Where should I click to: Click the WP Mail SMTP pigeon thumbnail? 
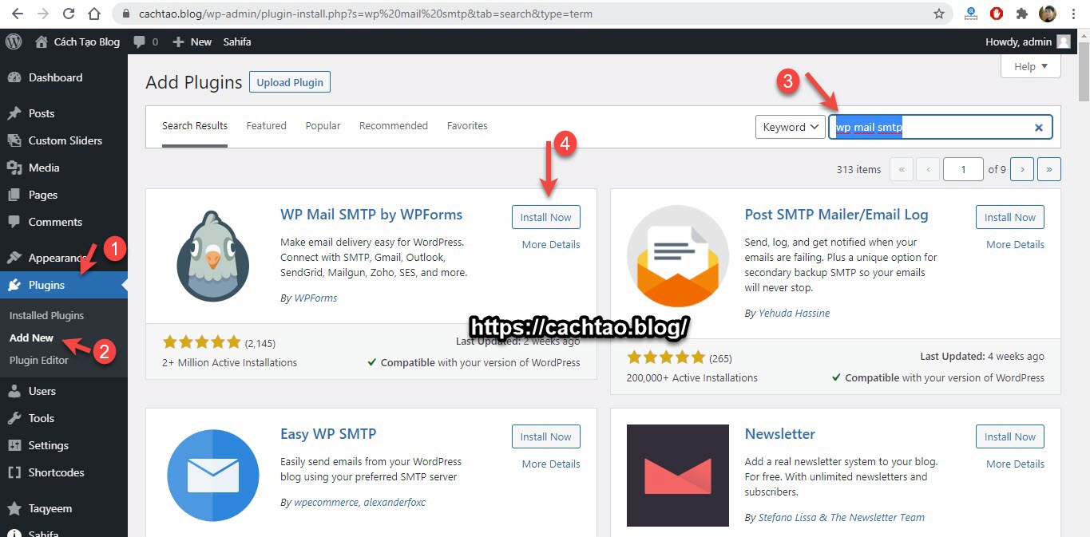[212, 255]
